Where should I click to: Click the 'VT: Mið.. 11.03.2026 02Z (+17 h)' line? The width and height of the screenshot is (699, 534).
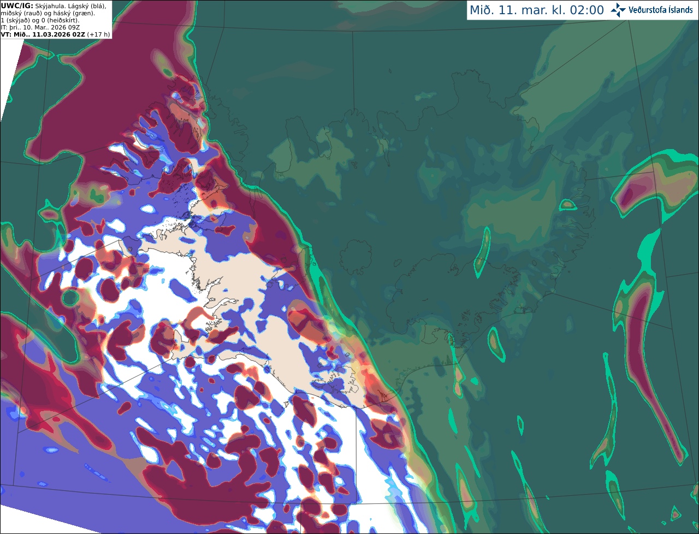56,34
